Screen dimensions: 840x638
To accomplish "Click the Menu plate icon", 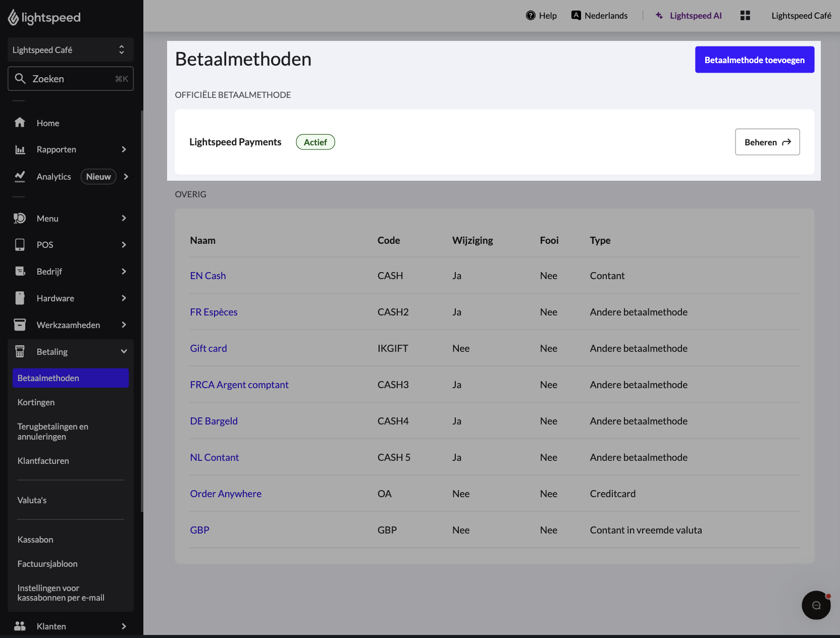I will [20, 218].
